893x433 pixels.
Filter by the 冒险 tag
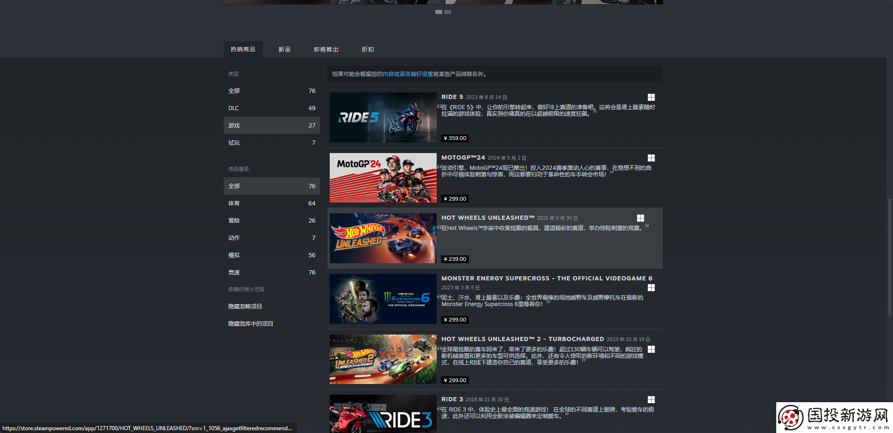coord(272,220)
